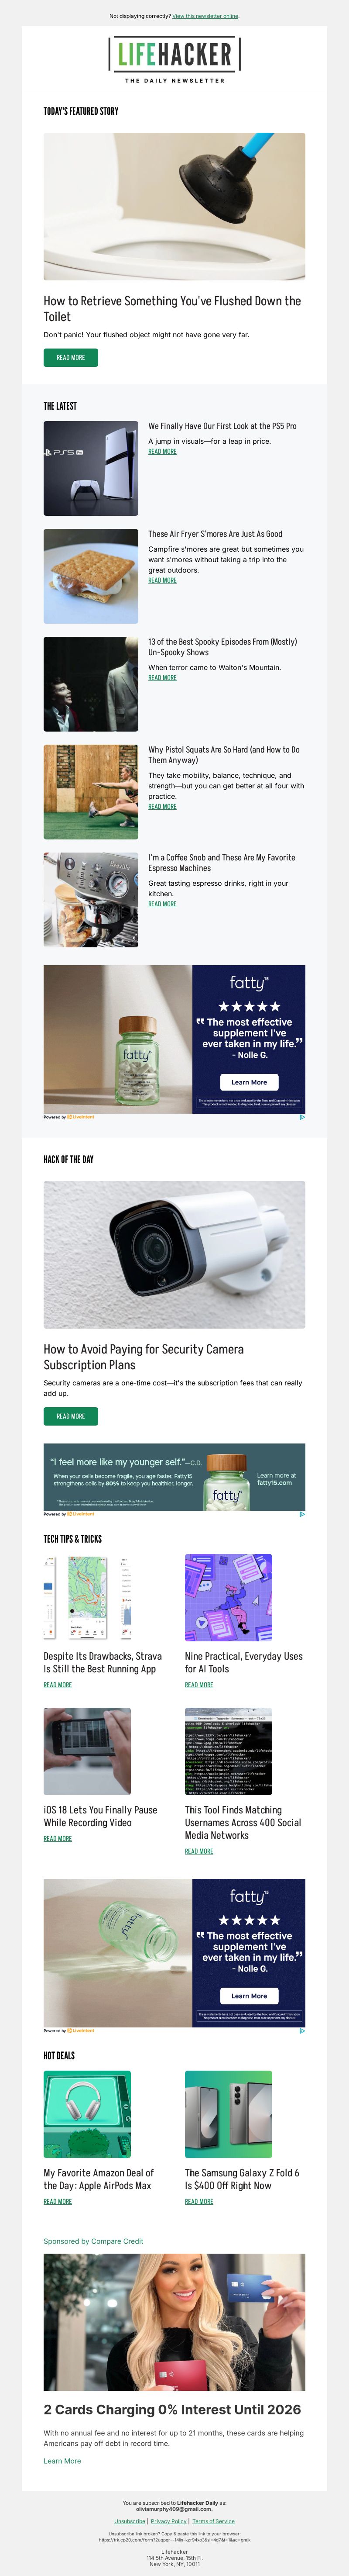Open 'View this newsletter online' link
349x2576 pixels.
coord(205,16)
